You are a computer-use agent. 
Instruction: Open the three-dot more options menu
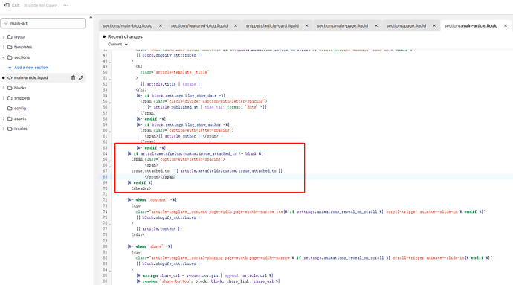66,5
